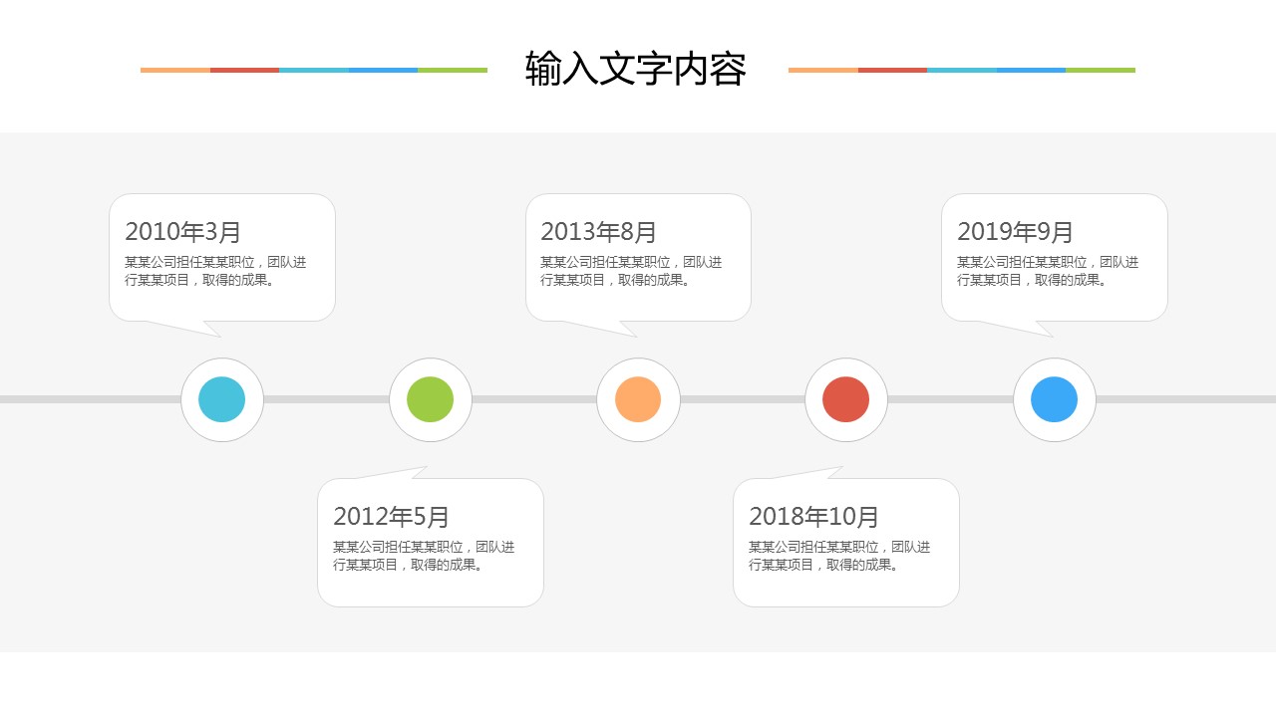Click description text under 2012年5月
1276x717 pixels.
coord(424,556)
